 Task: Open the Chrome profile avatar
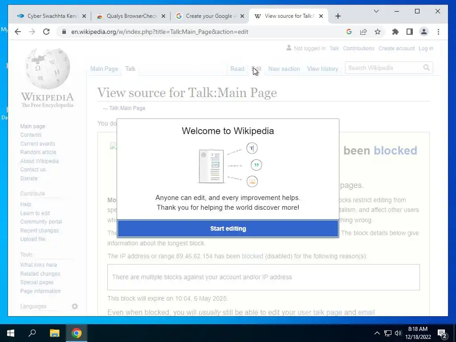424,32
